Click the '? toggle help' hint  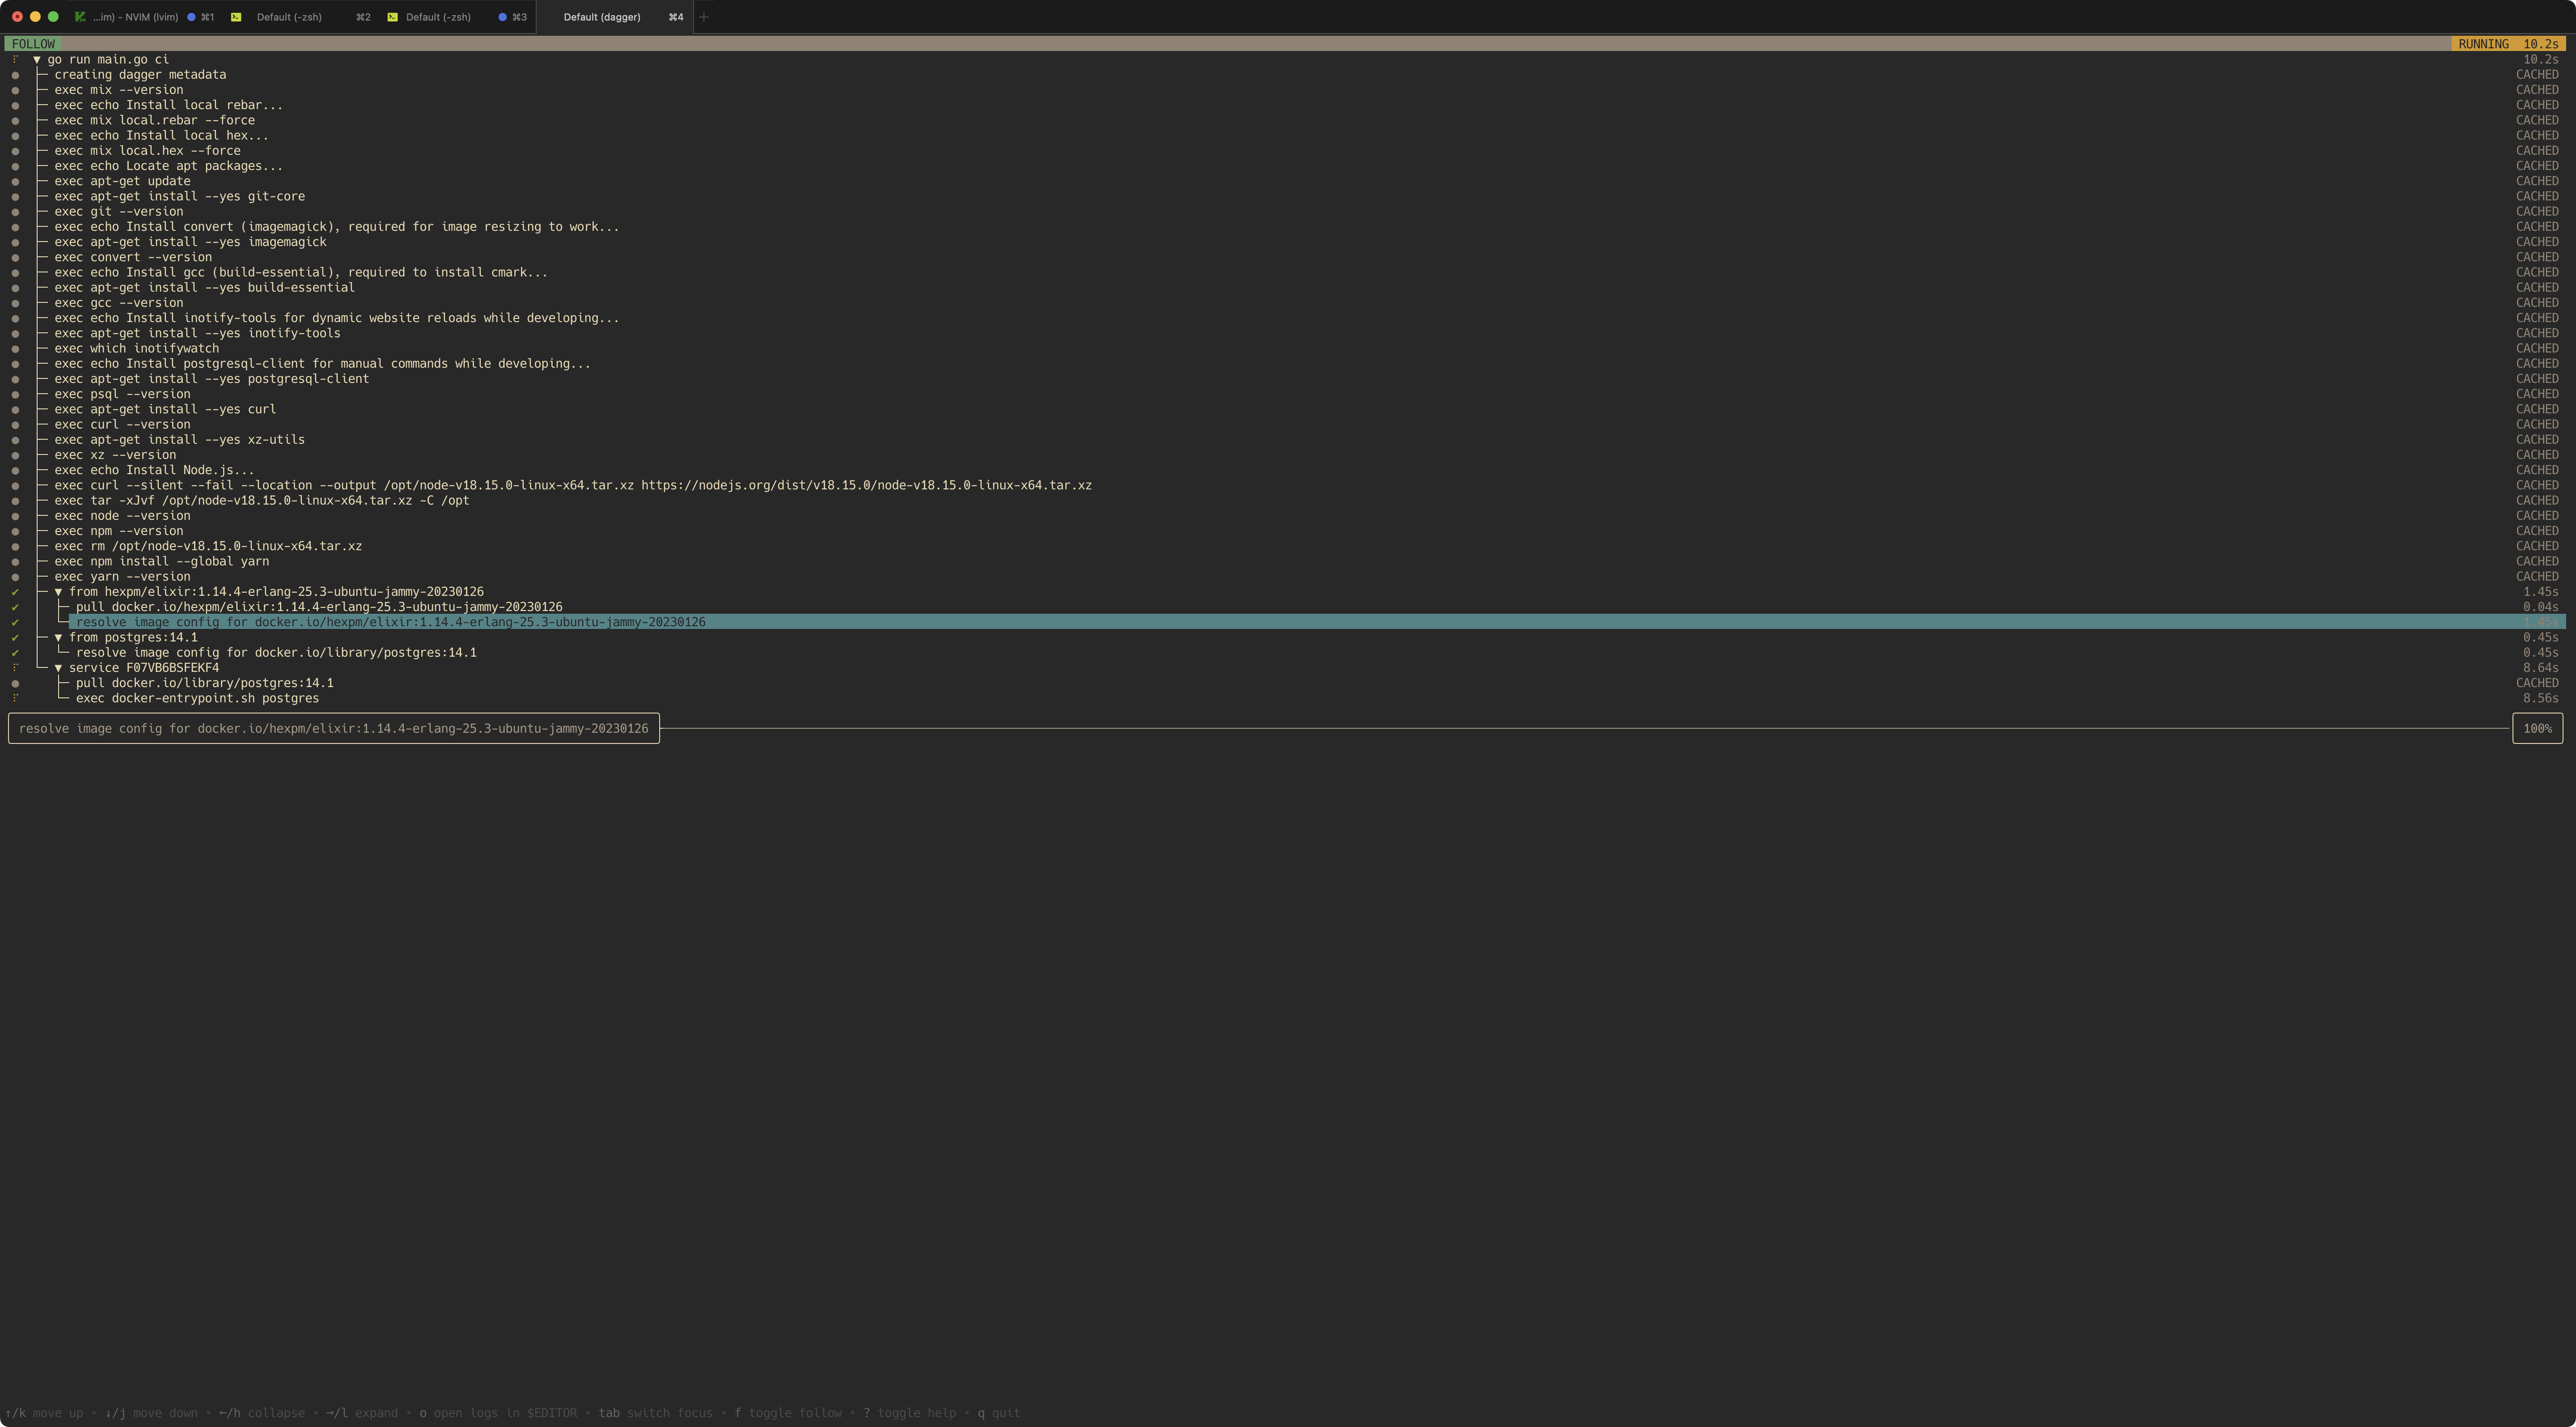[x=909, y=1413]
